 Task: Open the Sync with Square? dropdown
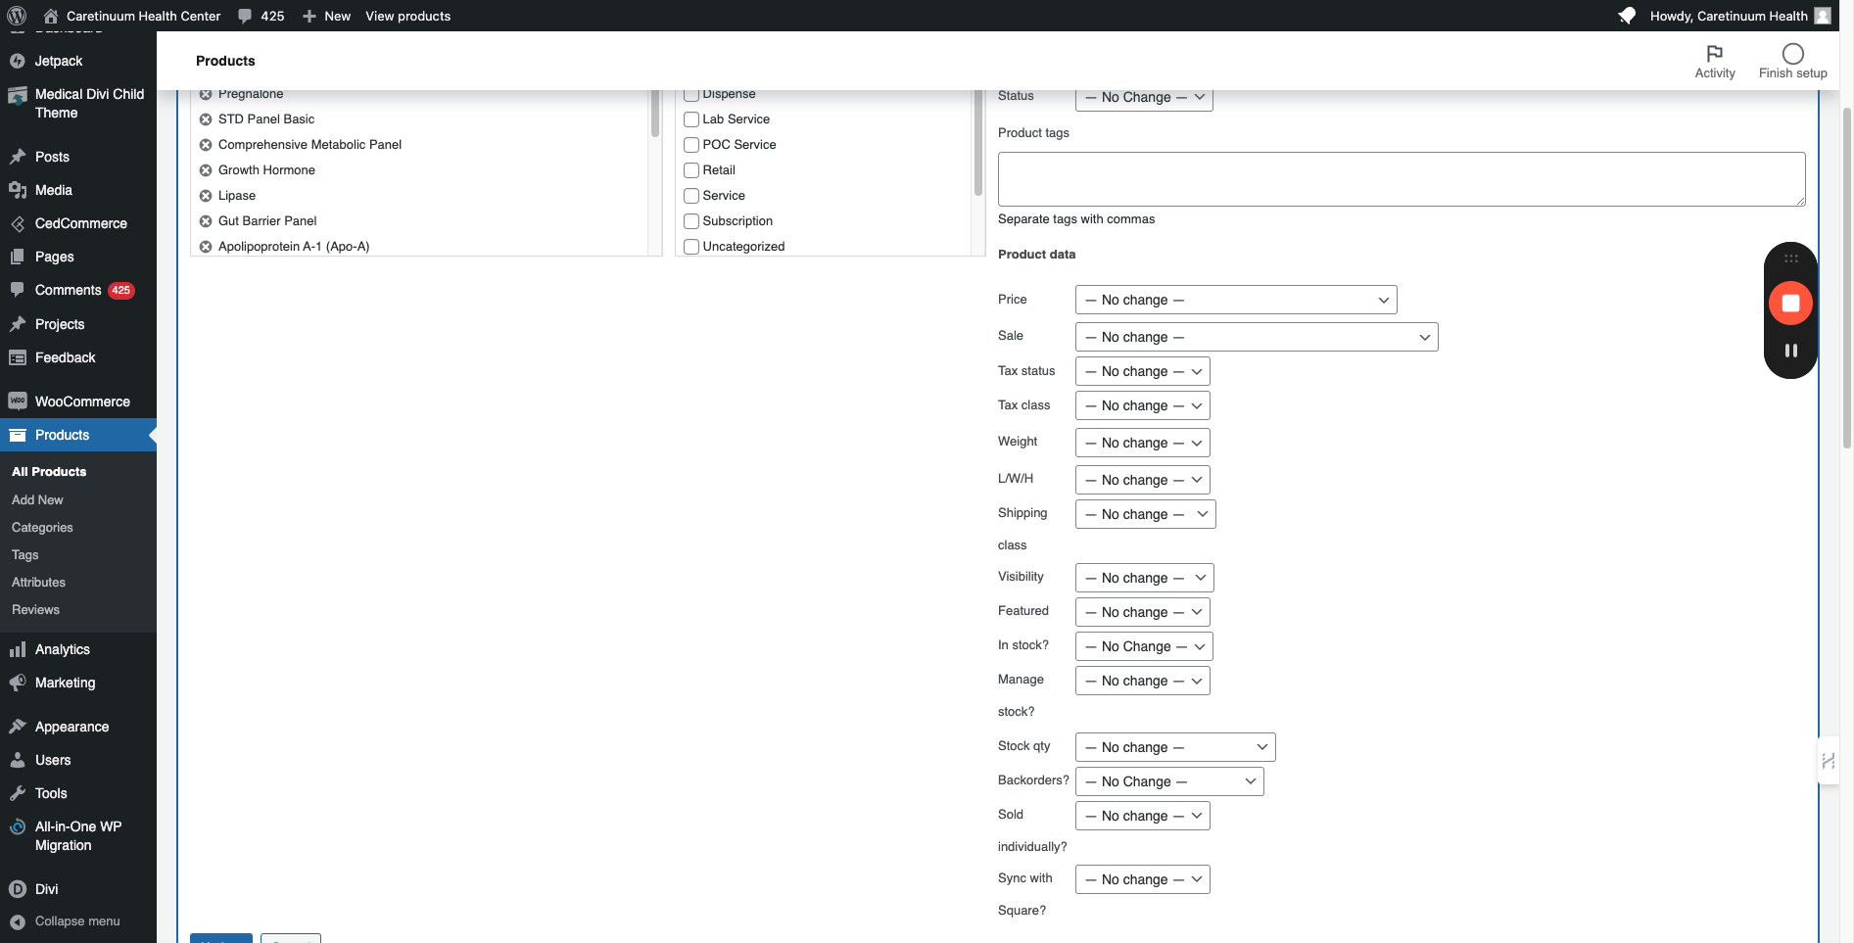point(1143,879)
